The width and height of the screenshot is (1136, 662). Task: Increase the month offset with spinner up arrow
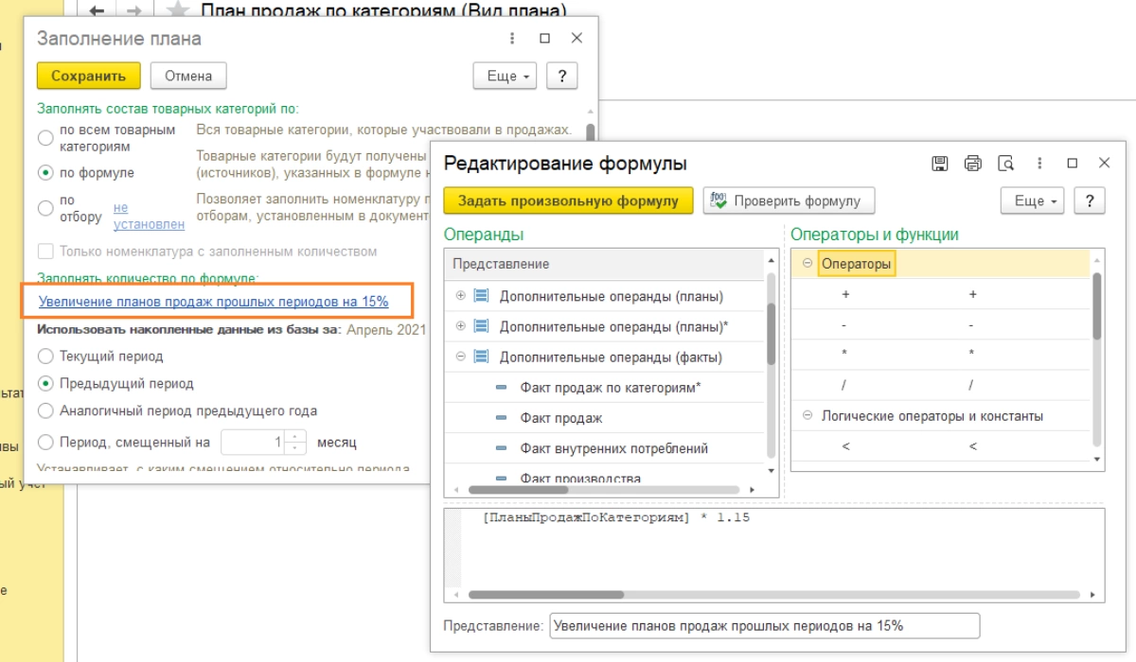(295, 437)
